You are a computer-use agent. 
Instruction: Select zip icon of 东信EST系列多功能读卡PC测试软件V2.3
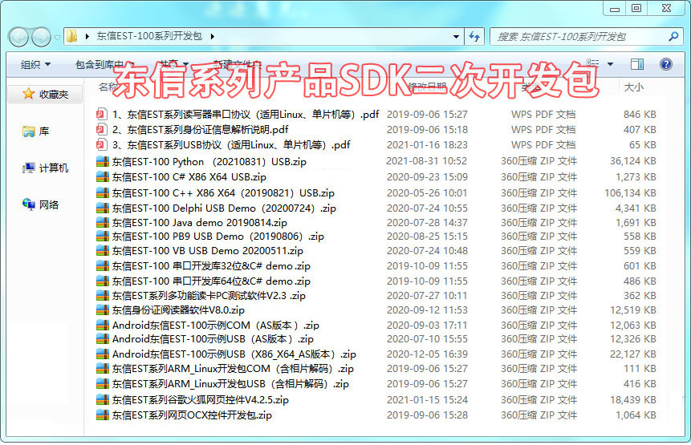102,295
